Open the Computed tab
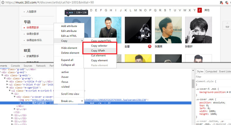The height and width of the screenshot is (125, 231). pos(211,71)
